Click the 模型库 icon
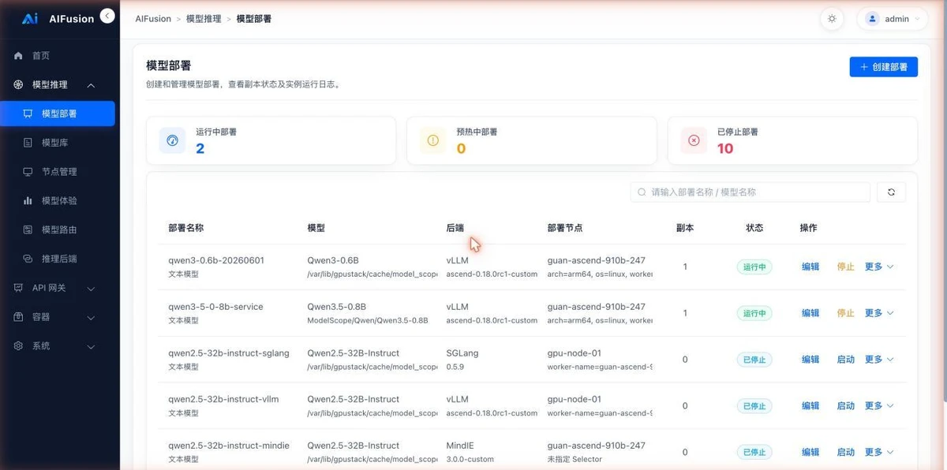 28,143
